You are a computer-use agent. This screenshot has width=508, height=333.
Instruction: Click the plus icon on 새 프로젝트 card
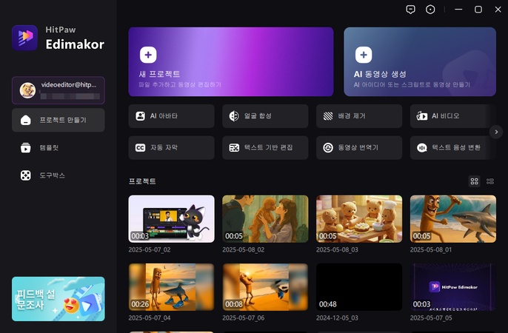[148, 55]
